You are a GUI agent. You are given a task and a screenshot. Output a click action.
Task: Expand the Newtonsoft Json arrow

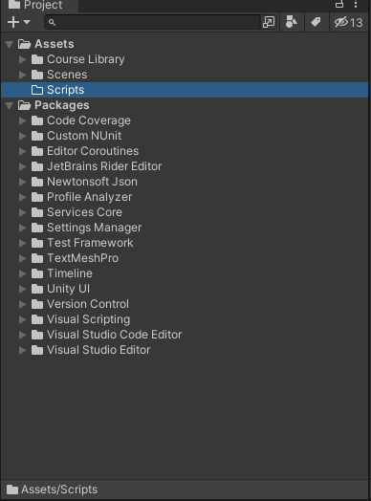coord(22,182)
